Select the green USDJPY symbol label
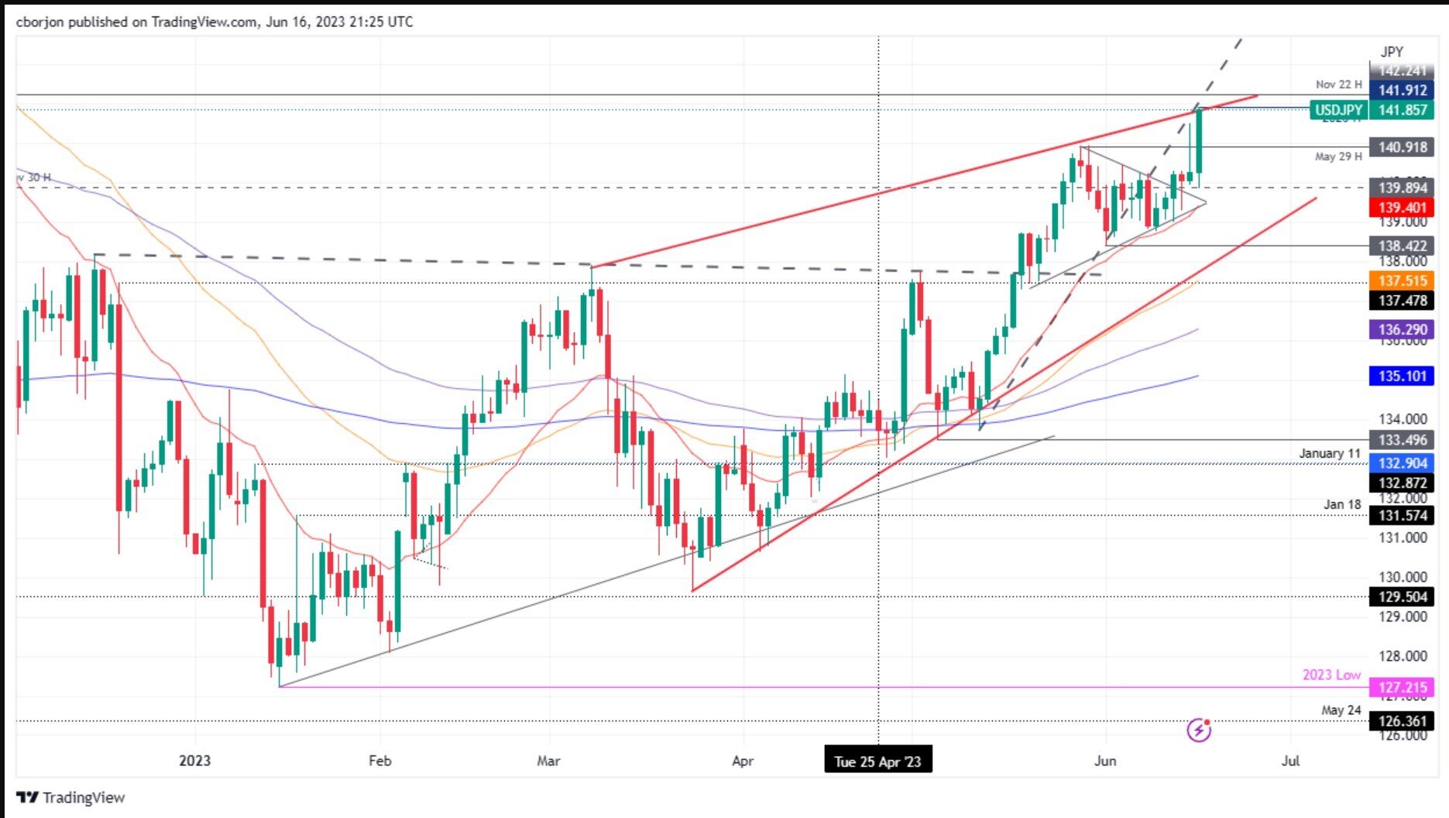1449x818 pixels. pyautogui.click(x=1337, y=110)
